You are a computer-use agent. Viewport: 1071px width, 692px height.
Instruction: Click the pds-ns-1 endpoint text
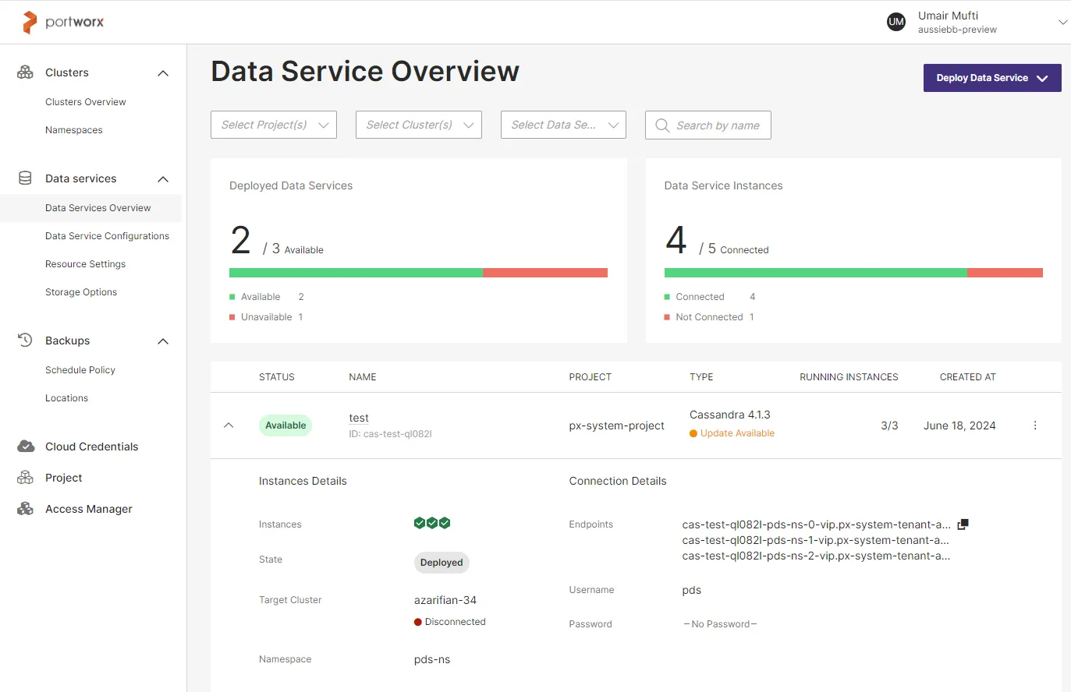click(x=816, y=540)
